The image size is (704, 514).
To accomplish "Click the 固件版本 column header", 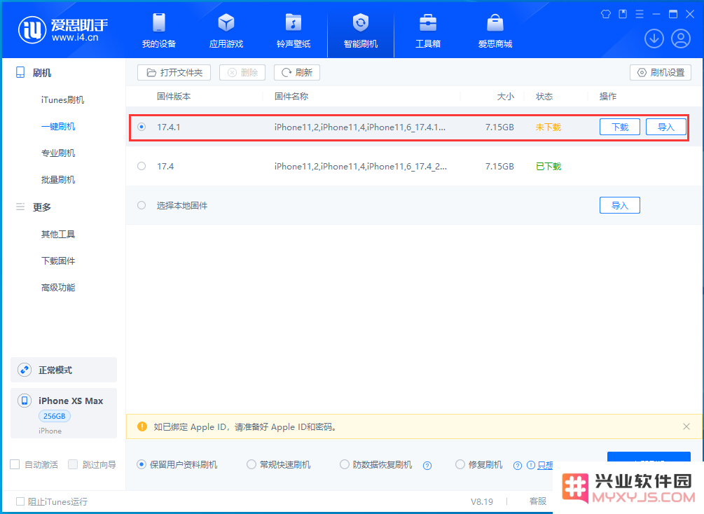I will [x=174, y=97].
